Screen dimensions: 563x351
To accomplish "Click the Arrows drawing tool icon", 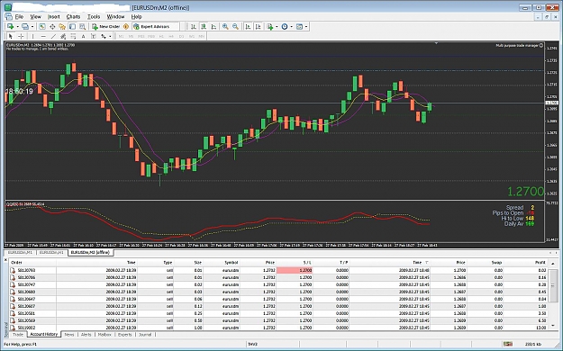I will [104, 36].
